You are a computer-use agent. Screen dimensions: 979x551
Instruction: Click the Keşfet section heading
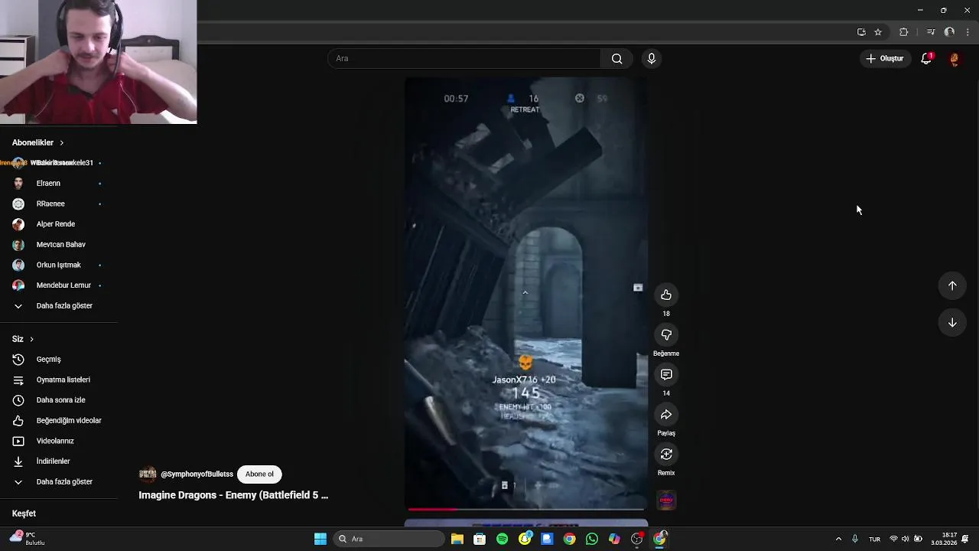coord(24,514)
